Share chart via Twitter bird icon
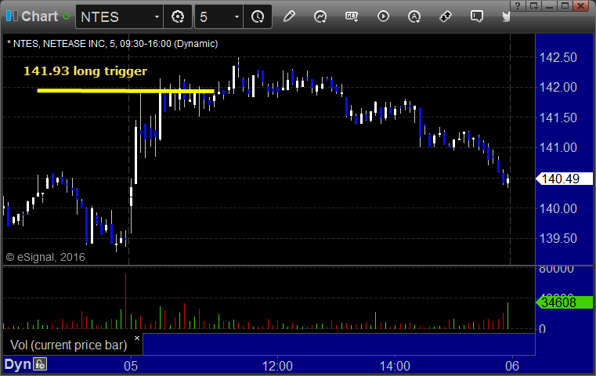This screenshot has height=376, width=596. [506, 16]
